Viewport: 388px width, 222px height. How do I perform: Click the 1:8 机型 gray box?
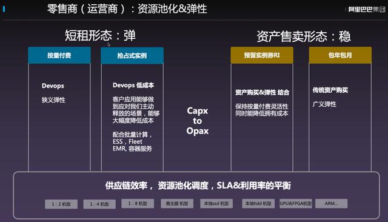138,204
